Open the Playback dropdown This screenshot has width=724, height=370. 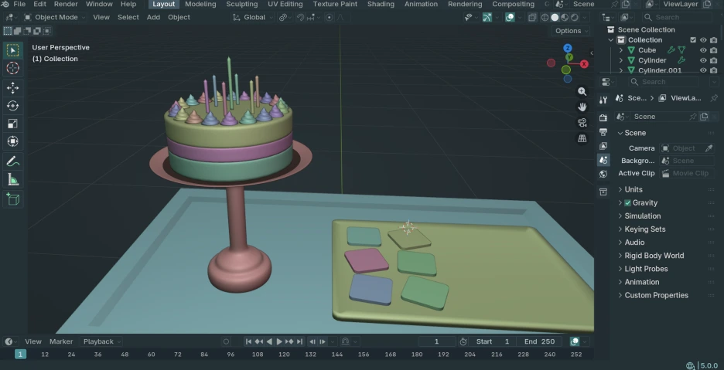click(102, 342)
